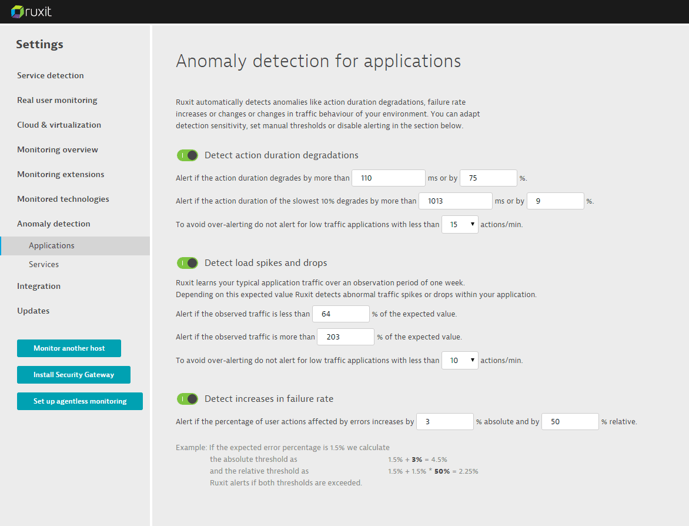This screenshot has height=526, width=689.
Task: Click the slowest 10% 9 percent field
Action: [x=556, y=201]
